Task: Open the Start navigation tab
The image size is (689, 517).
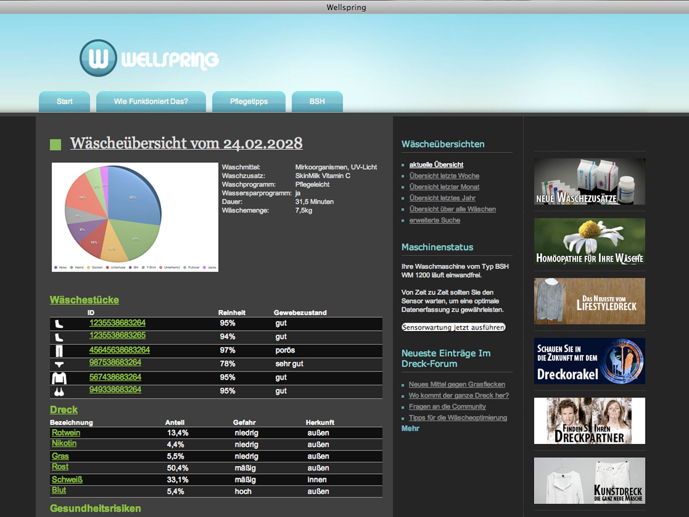Action: 64,101
